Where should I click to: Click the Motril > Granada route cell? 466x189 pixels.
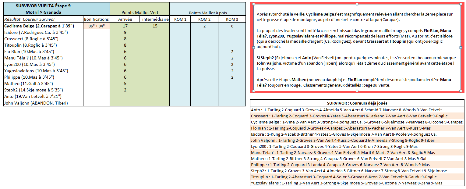tap(43, 12)
